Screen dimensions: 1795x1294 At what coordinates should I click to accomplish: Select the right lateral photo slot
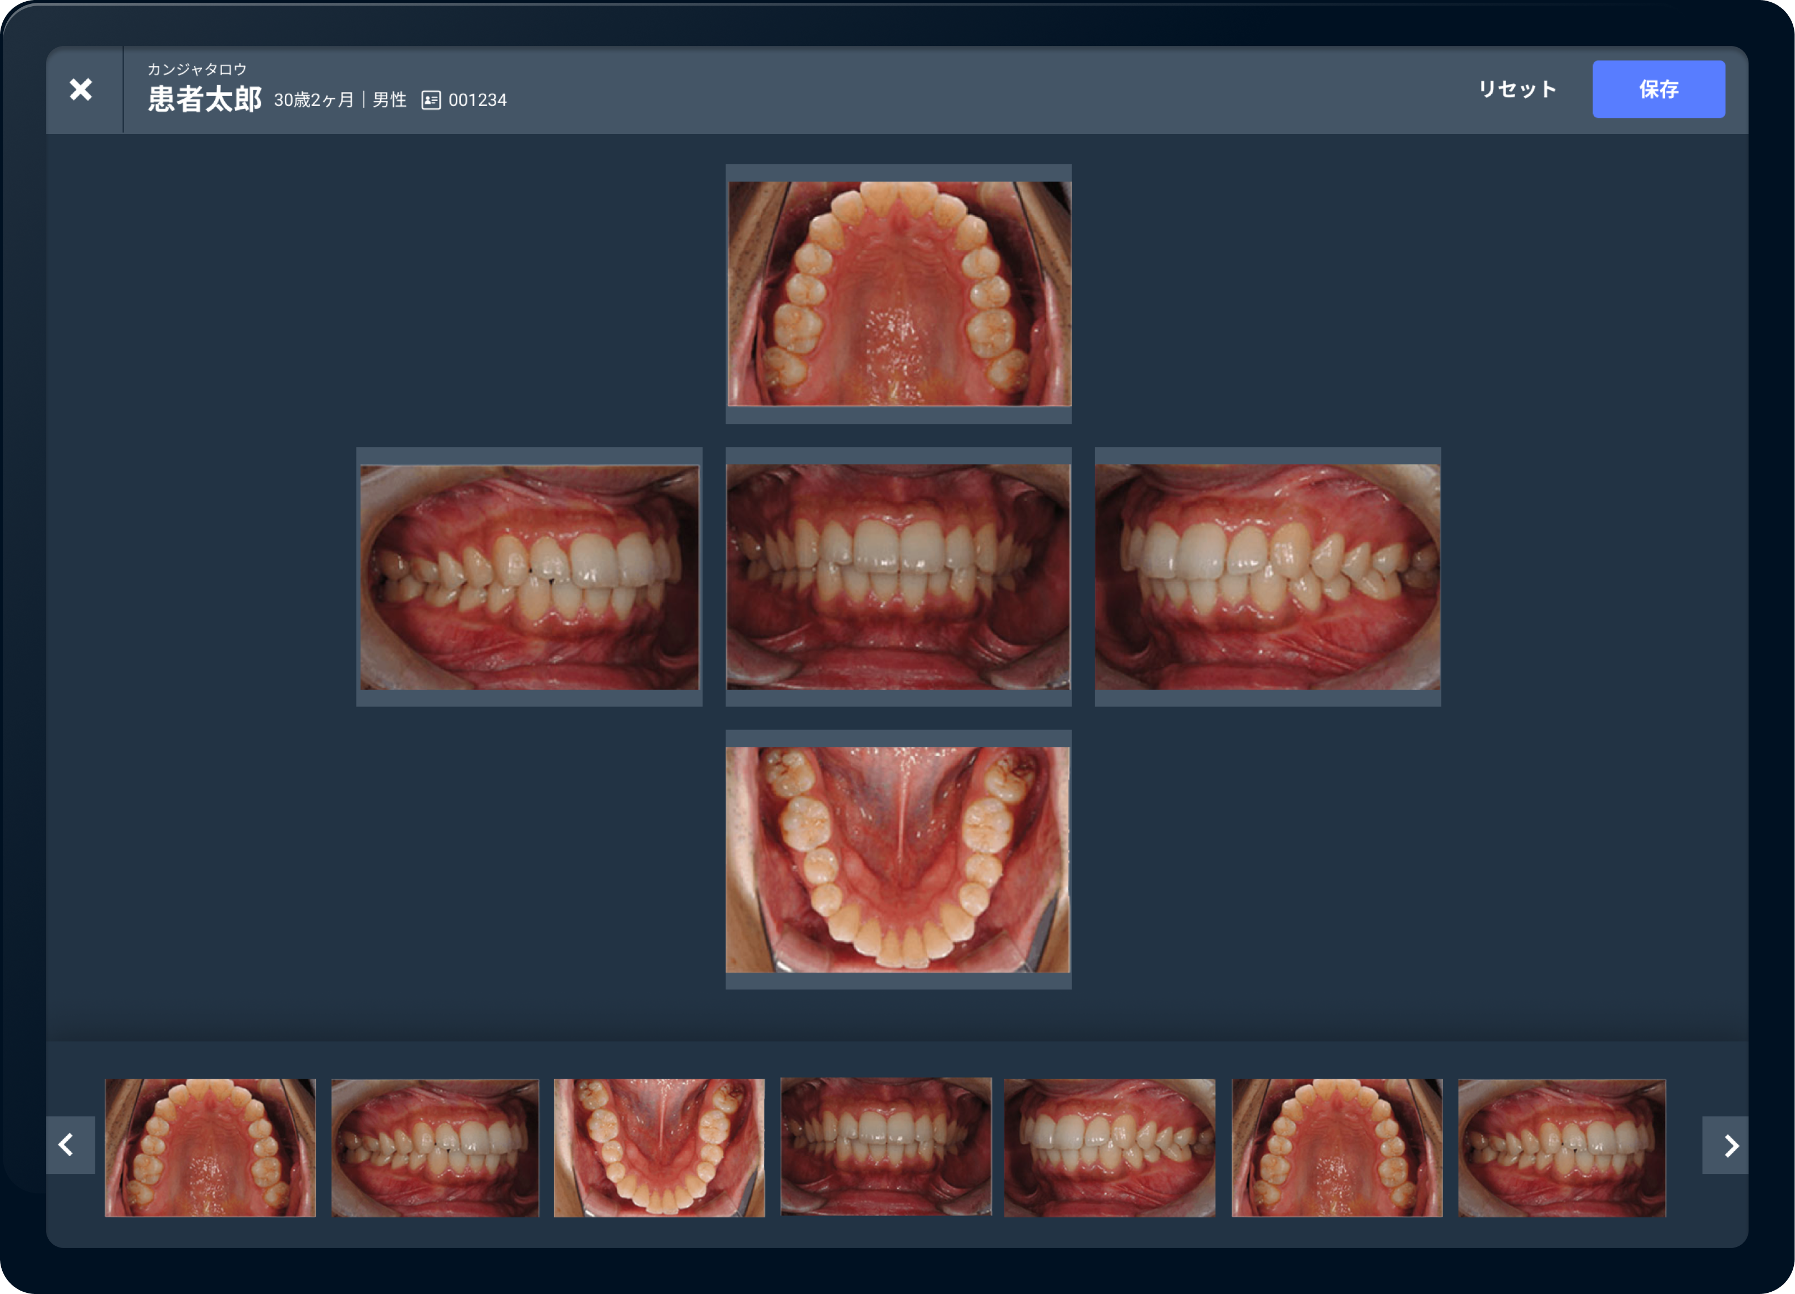point(529,576)
